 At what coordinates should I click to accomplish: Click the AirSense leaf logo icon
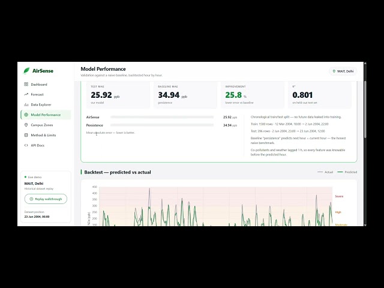click(x=26, y=71)
